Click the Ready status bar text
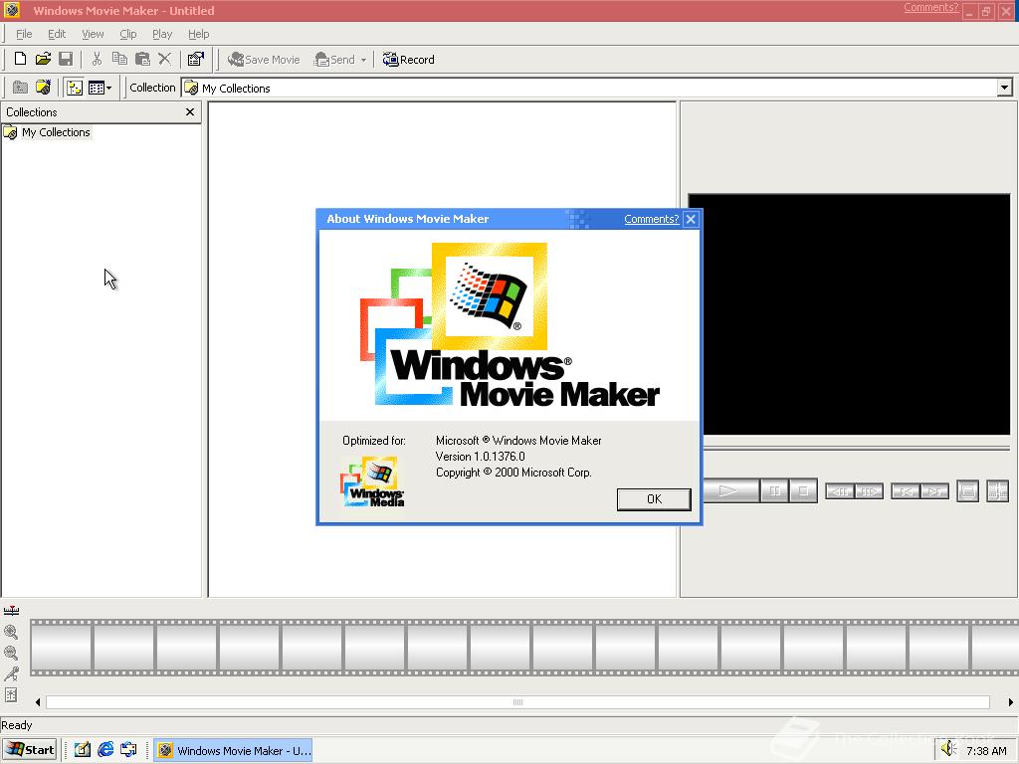 [x=17, y=725]
